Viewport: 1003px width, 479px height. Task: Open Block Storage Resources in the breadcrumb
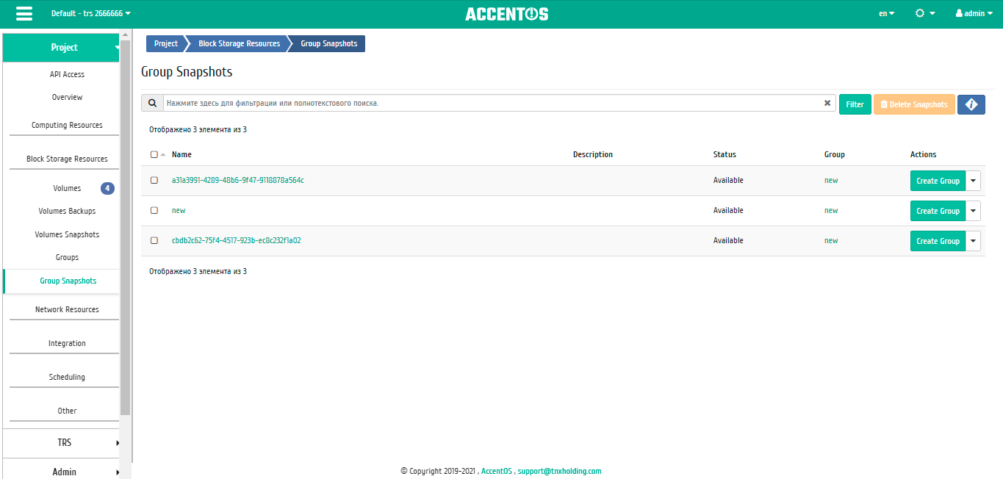[239, 43]
